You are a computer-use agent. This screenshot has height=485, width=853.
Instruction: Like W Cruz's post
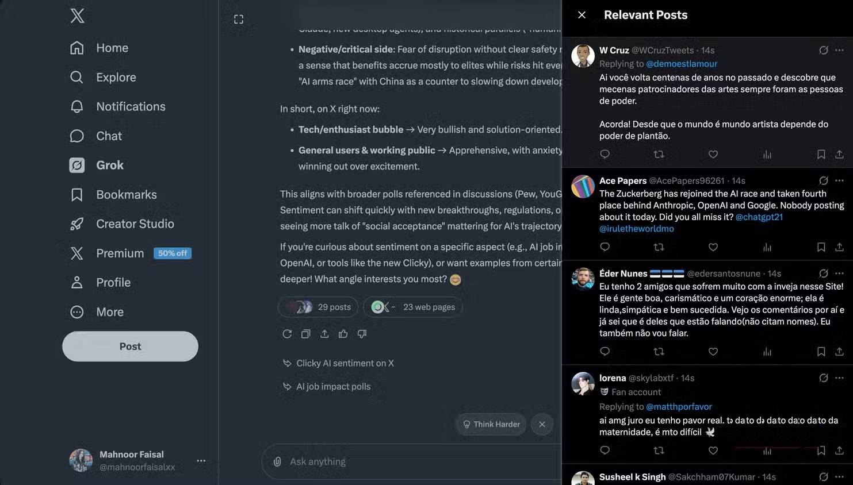point(713,154)
